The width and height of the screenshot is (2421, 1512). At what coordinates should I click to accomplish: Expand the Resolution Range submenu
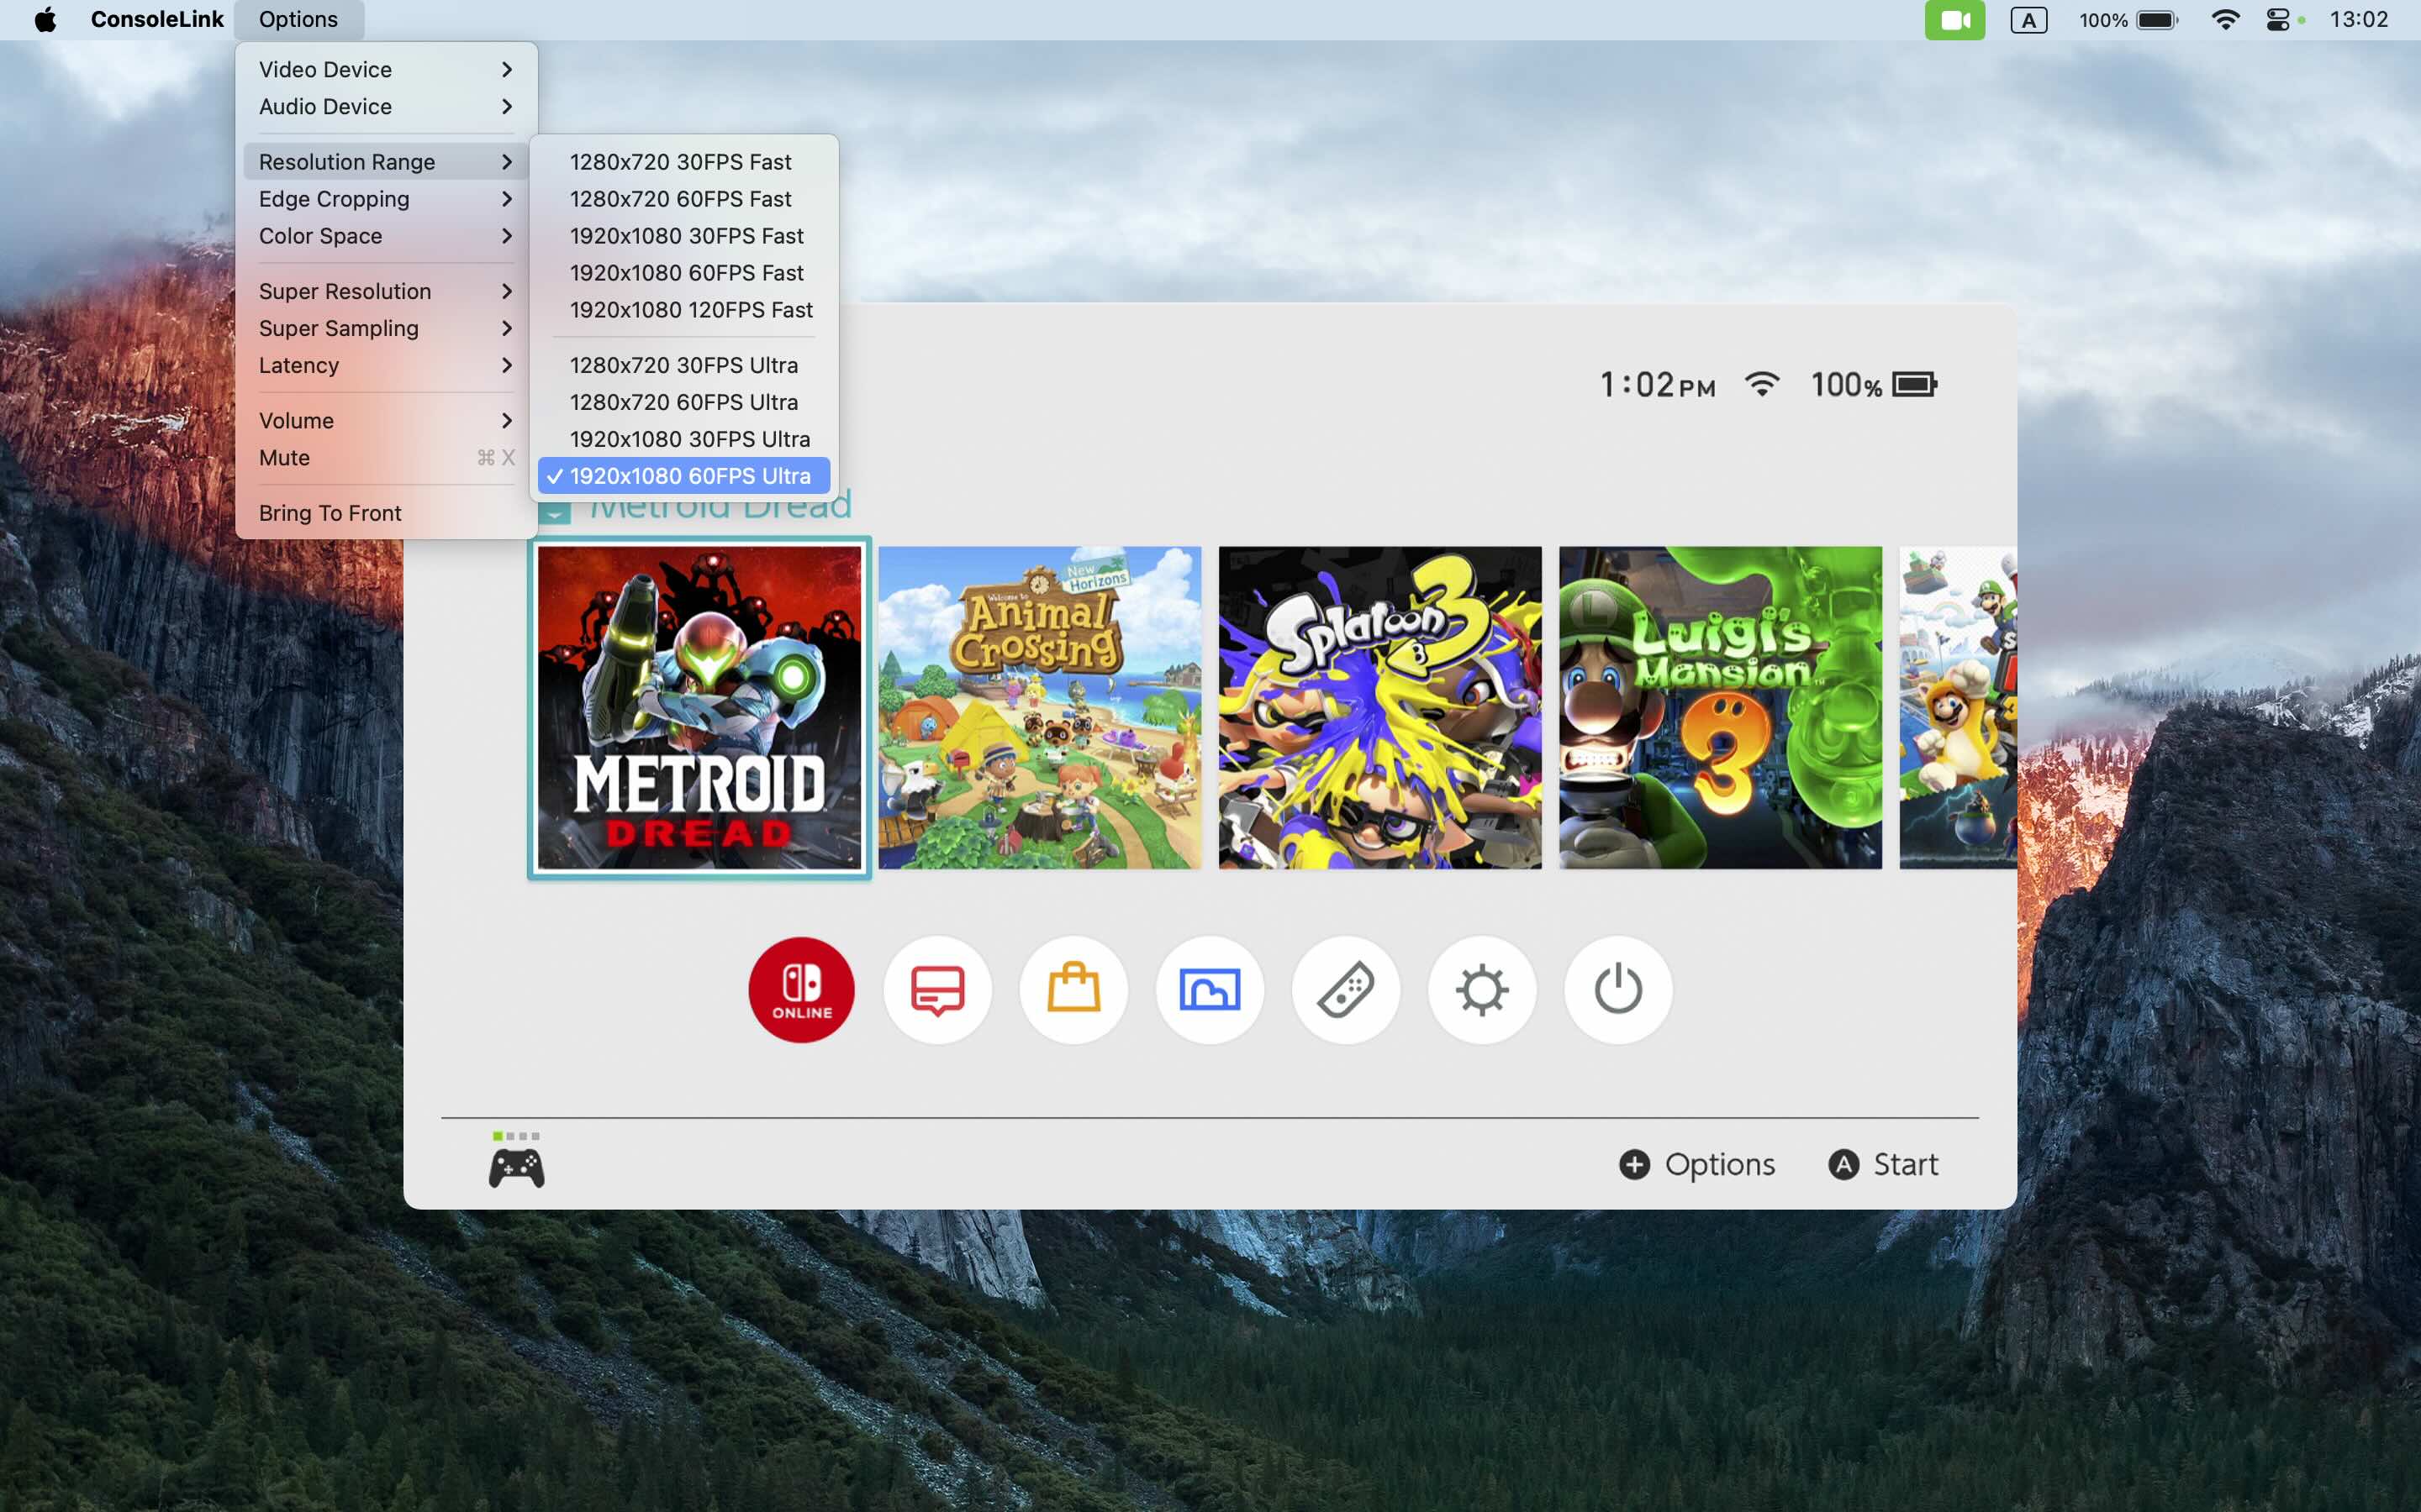(x=386, y=162)
